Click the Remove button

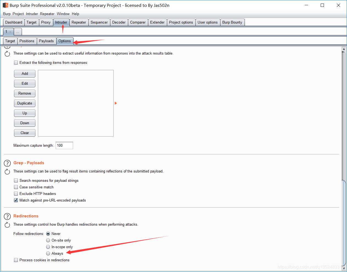point(25,93)
